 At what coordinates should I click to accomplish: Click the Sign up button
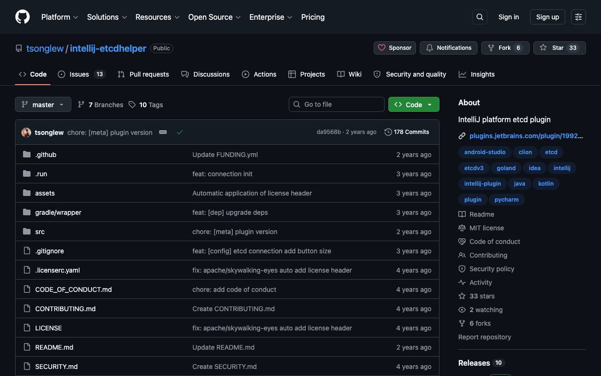547,17
